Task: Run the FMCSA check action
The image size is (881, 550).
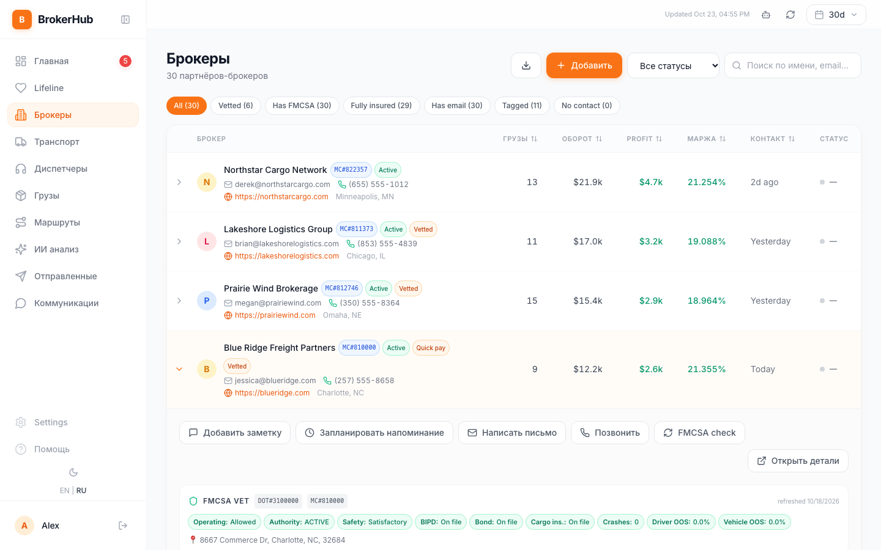Action: [x=699, y=433]
